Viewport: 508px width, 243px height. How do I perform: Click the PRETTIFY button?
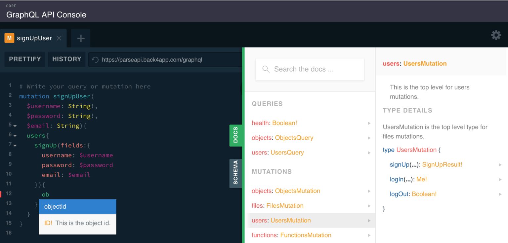pyautogui.click(x=25, y=59)
